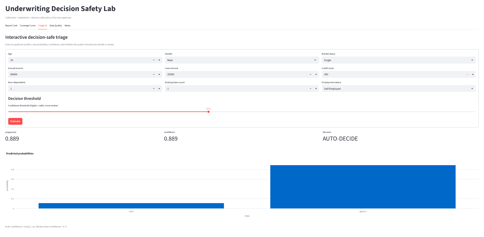This screenshot has width=484, height=237.
Task: Click the Decision threshold heading
Action: point(24,99)
